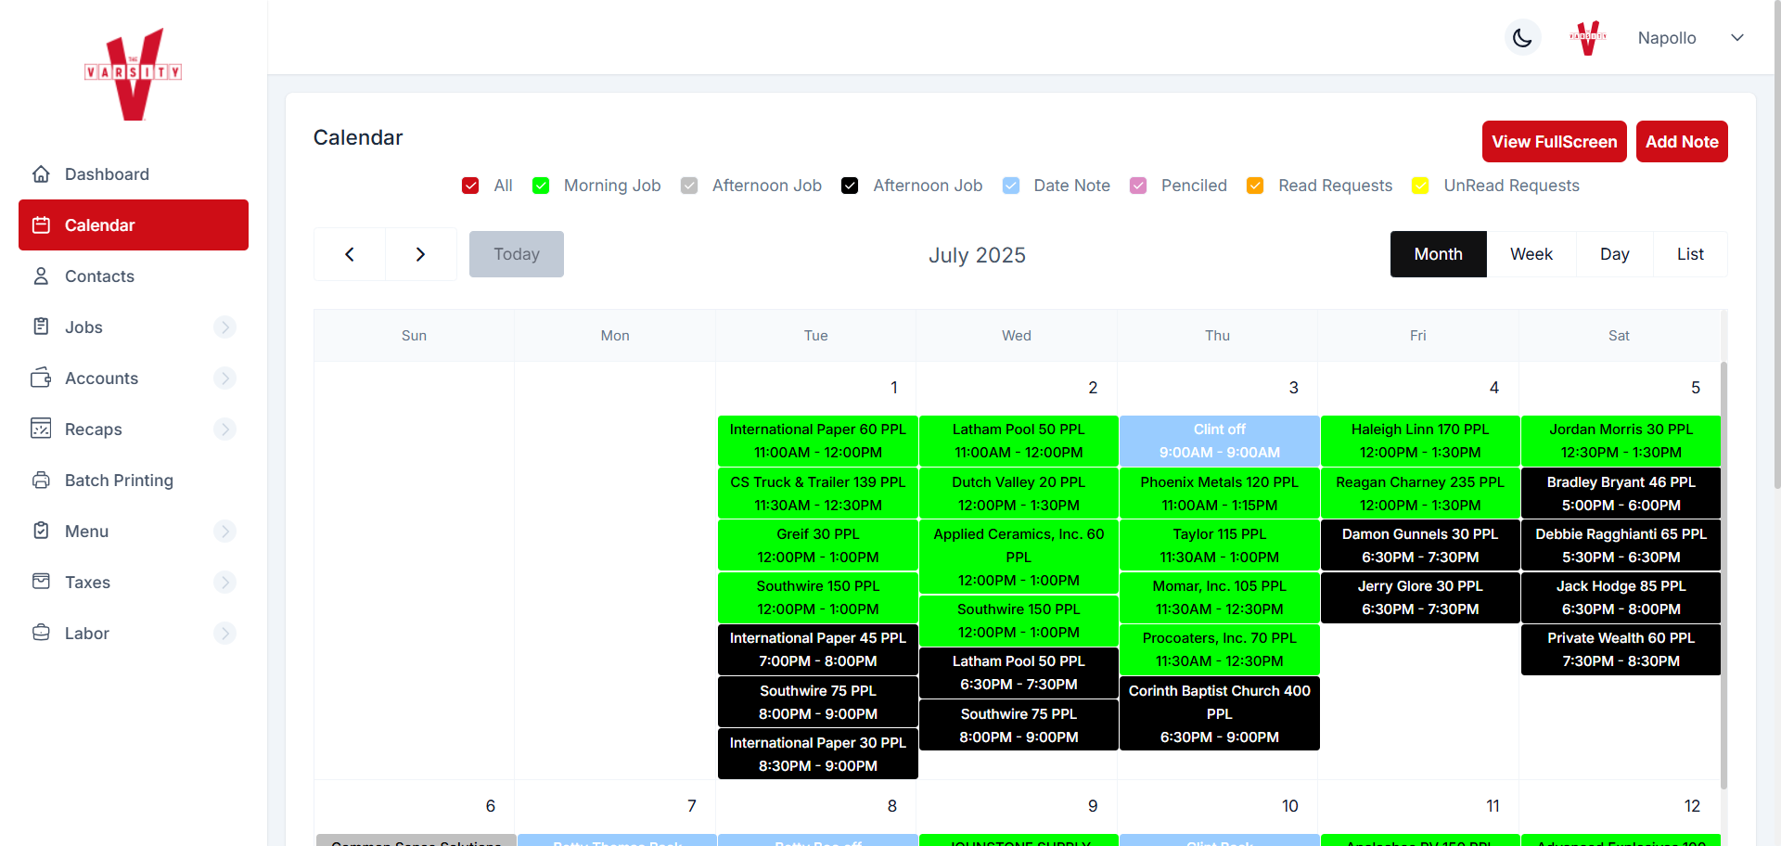
Task: Open Contacts via person icon
Action: coord(41,276)
